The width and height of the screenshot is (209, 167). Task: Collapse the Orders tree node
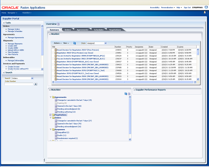tap(51, 118)
